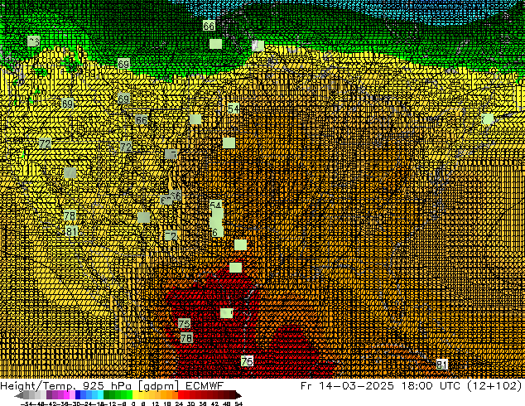Click the "78" label in the red area
The height and width of the screenshot is (406, 525).
[186, 338]
